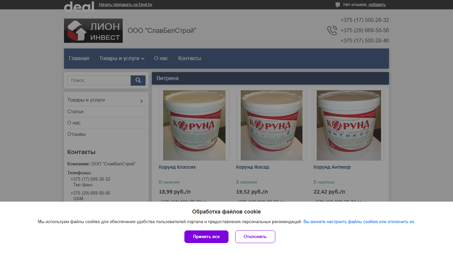Click the Deal logo in the top bar
This screenshot has height=255, width=453.
click(79, 6)
